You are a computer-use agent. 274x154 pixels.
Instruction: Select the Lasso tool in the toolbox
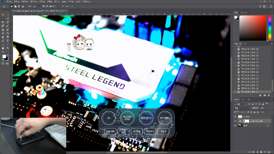(x=3, y=18)
